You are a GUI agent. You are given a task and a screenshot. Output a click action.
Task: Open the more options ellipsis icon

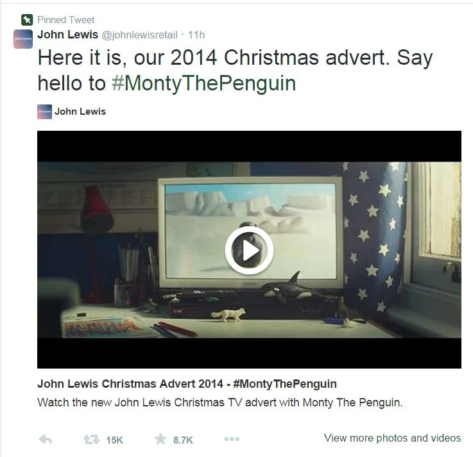point(232,439)
